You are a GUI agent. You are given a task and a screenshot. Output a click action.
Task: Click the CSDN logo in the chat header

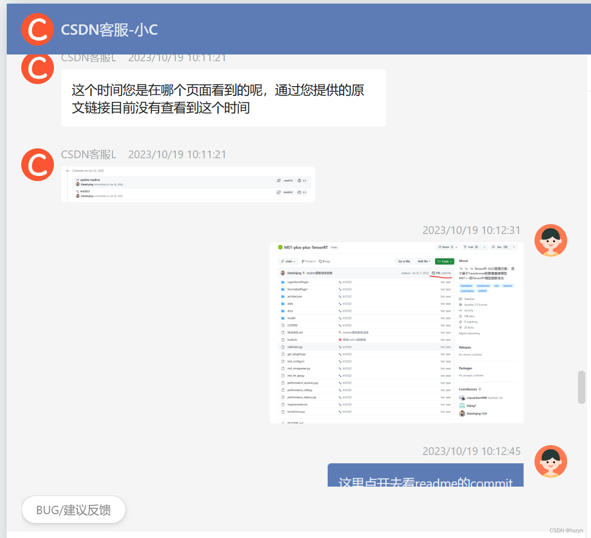pos(37,30)
